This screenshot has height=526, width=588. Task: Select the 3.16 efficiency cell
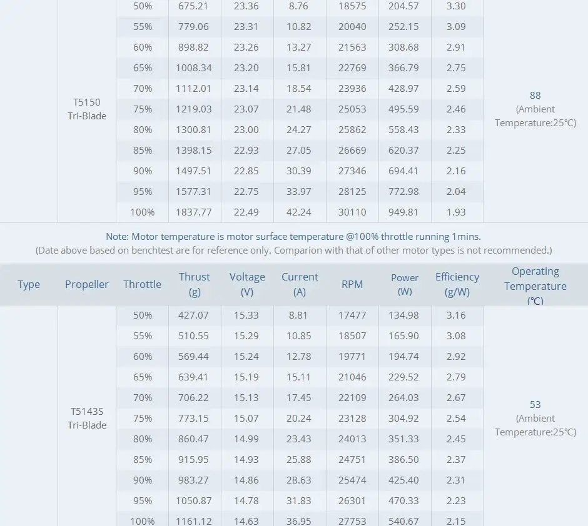456,315
